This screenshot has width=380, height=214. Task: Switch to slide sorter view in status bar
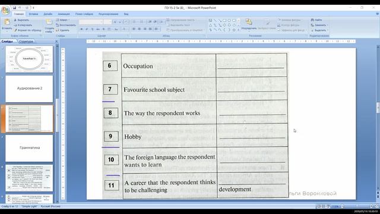pyautogui.click(x=324, y=206)
